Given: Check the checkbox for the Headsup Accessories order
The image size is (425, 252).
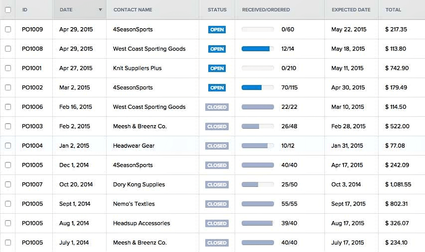Looking at the screenshot, I should pos(8,223).
